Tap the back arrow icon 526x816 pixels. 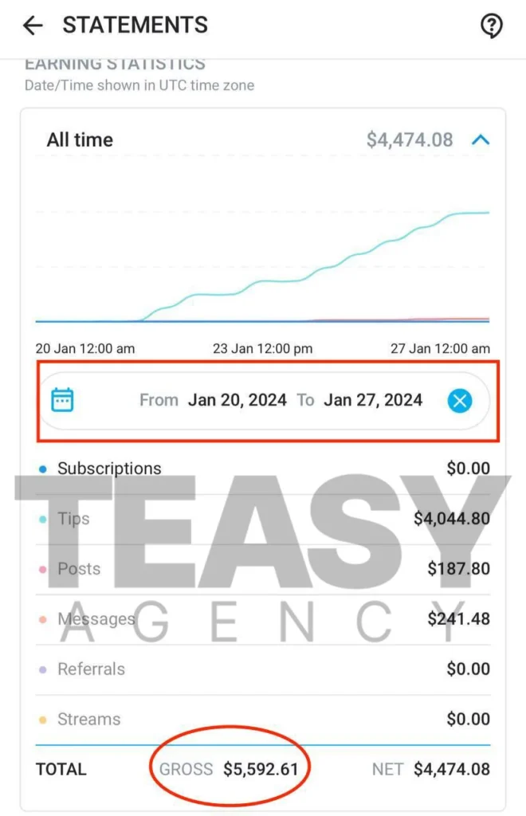tap(33, 26)
